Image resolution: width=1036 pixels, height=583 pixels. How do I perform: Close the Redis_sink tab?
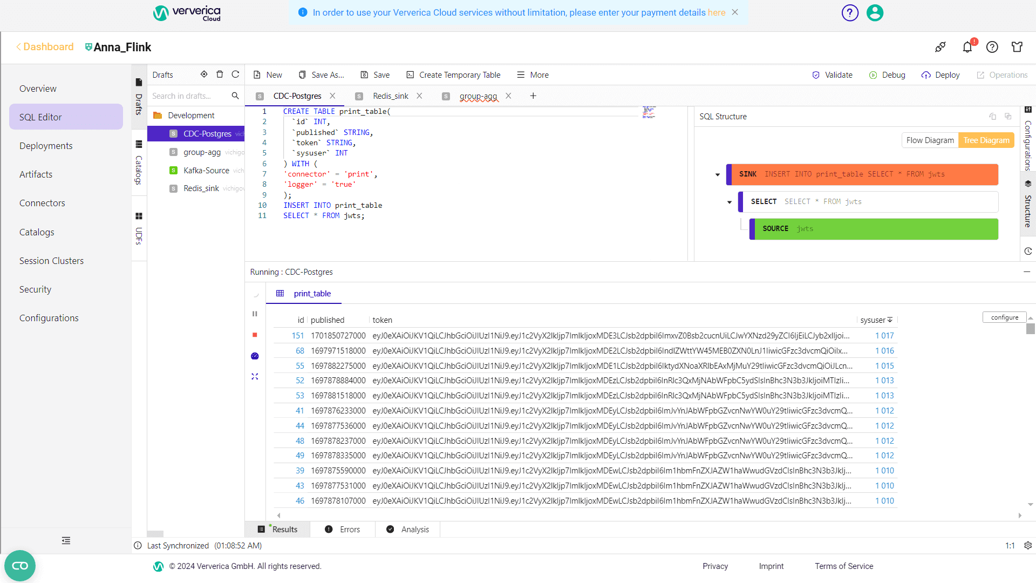pos(419,96)
